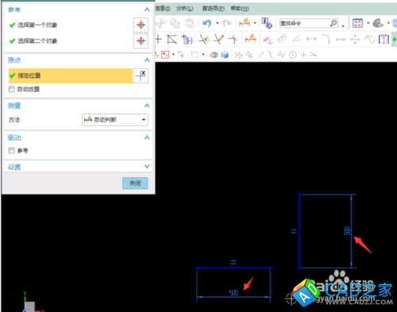Click the 关闭 button
The height and width of the screenshot is (312, 397).
[x=135, y=183]
